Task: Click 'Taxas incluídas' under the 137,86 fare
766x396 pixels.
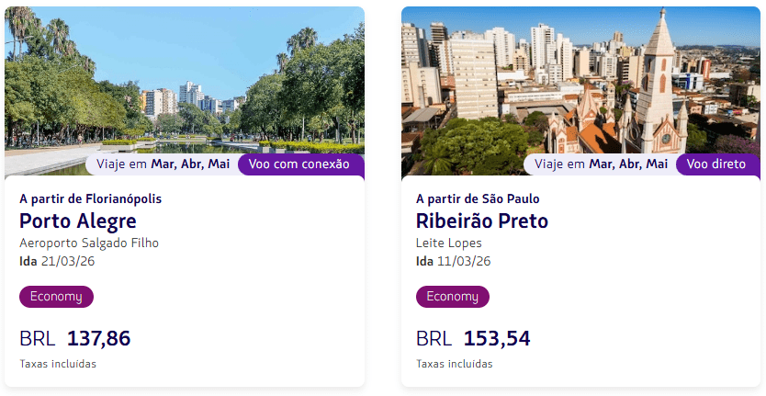Action: coord(58,364)
